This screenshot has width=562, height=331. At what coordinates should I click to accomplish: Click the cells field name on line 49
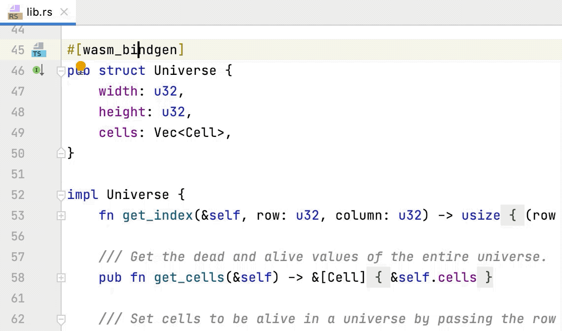118,132
